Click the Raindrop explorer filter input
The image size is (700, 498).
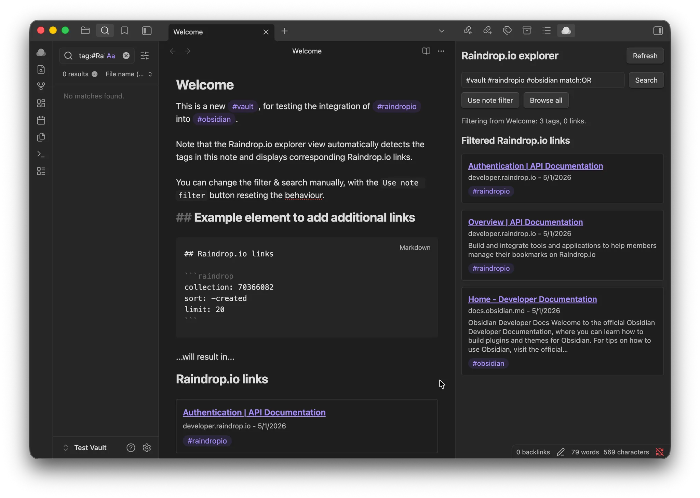(x=543, y=80)
